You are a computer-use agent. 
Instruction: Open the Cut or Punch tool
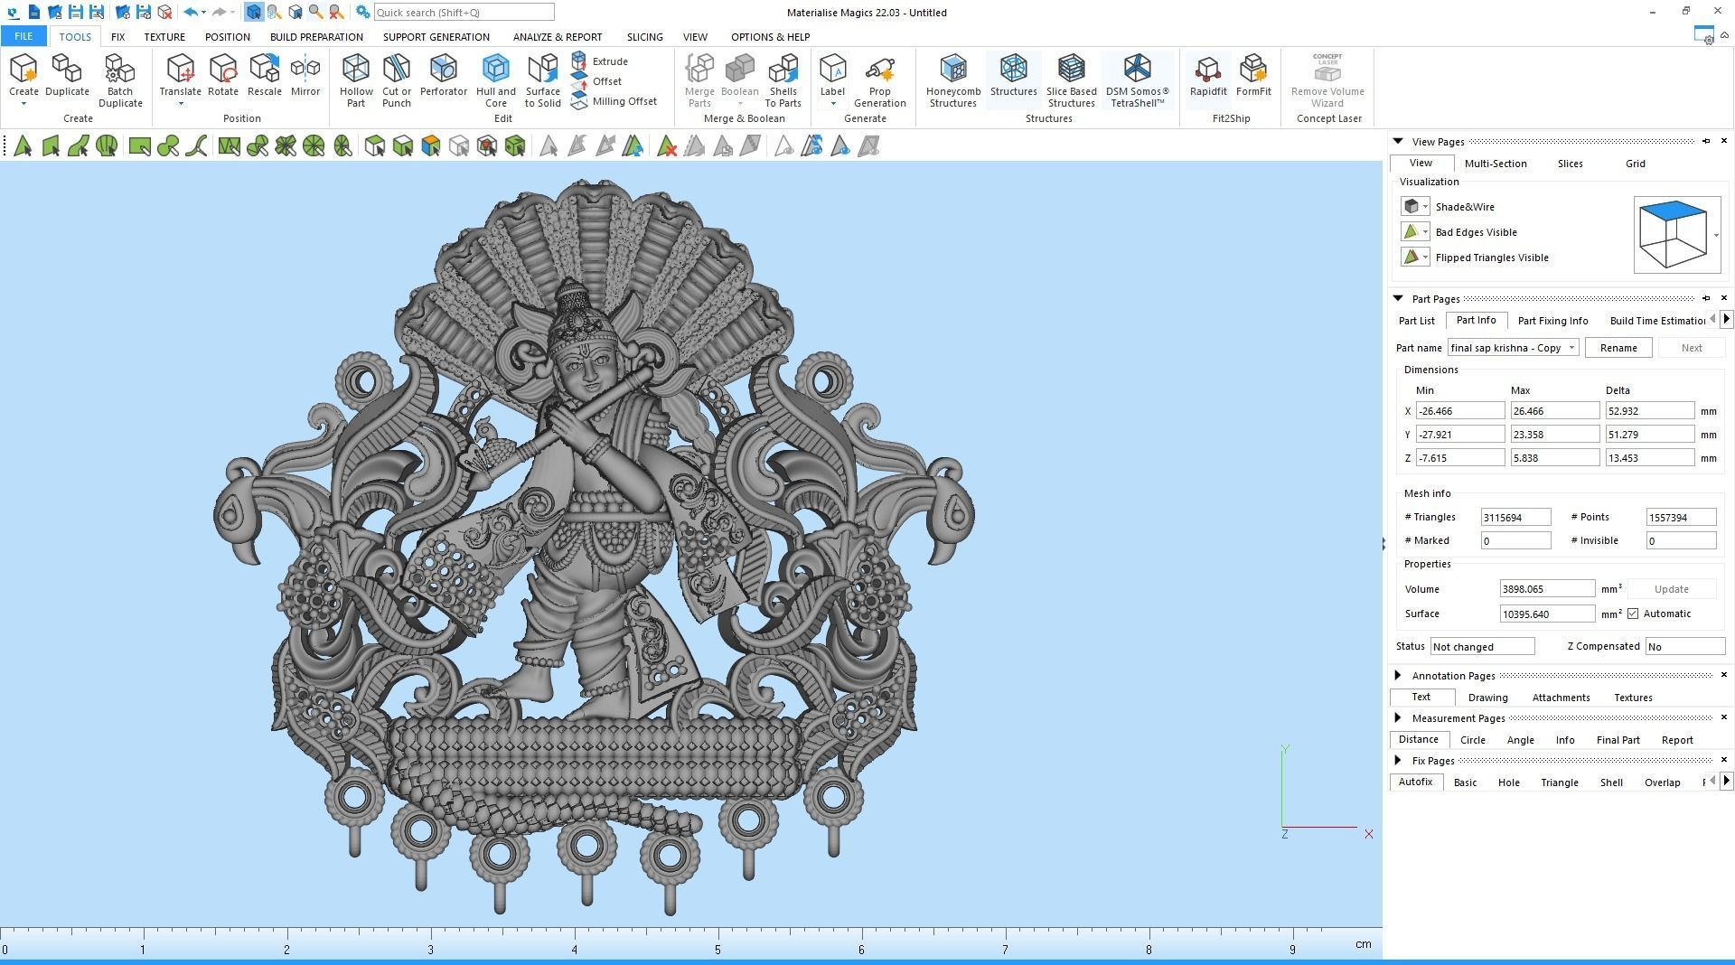tap(396, 80)
